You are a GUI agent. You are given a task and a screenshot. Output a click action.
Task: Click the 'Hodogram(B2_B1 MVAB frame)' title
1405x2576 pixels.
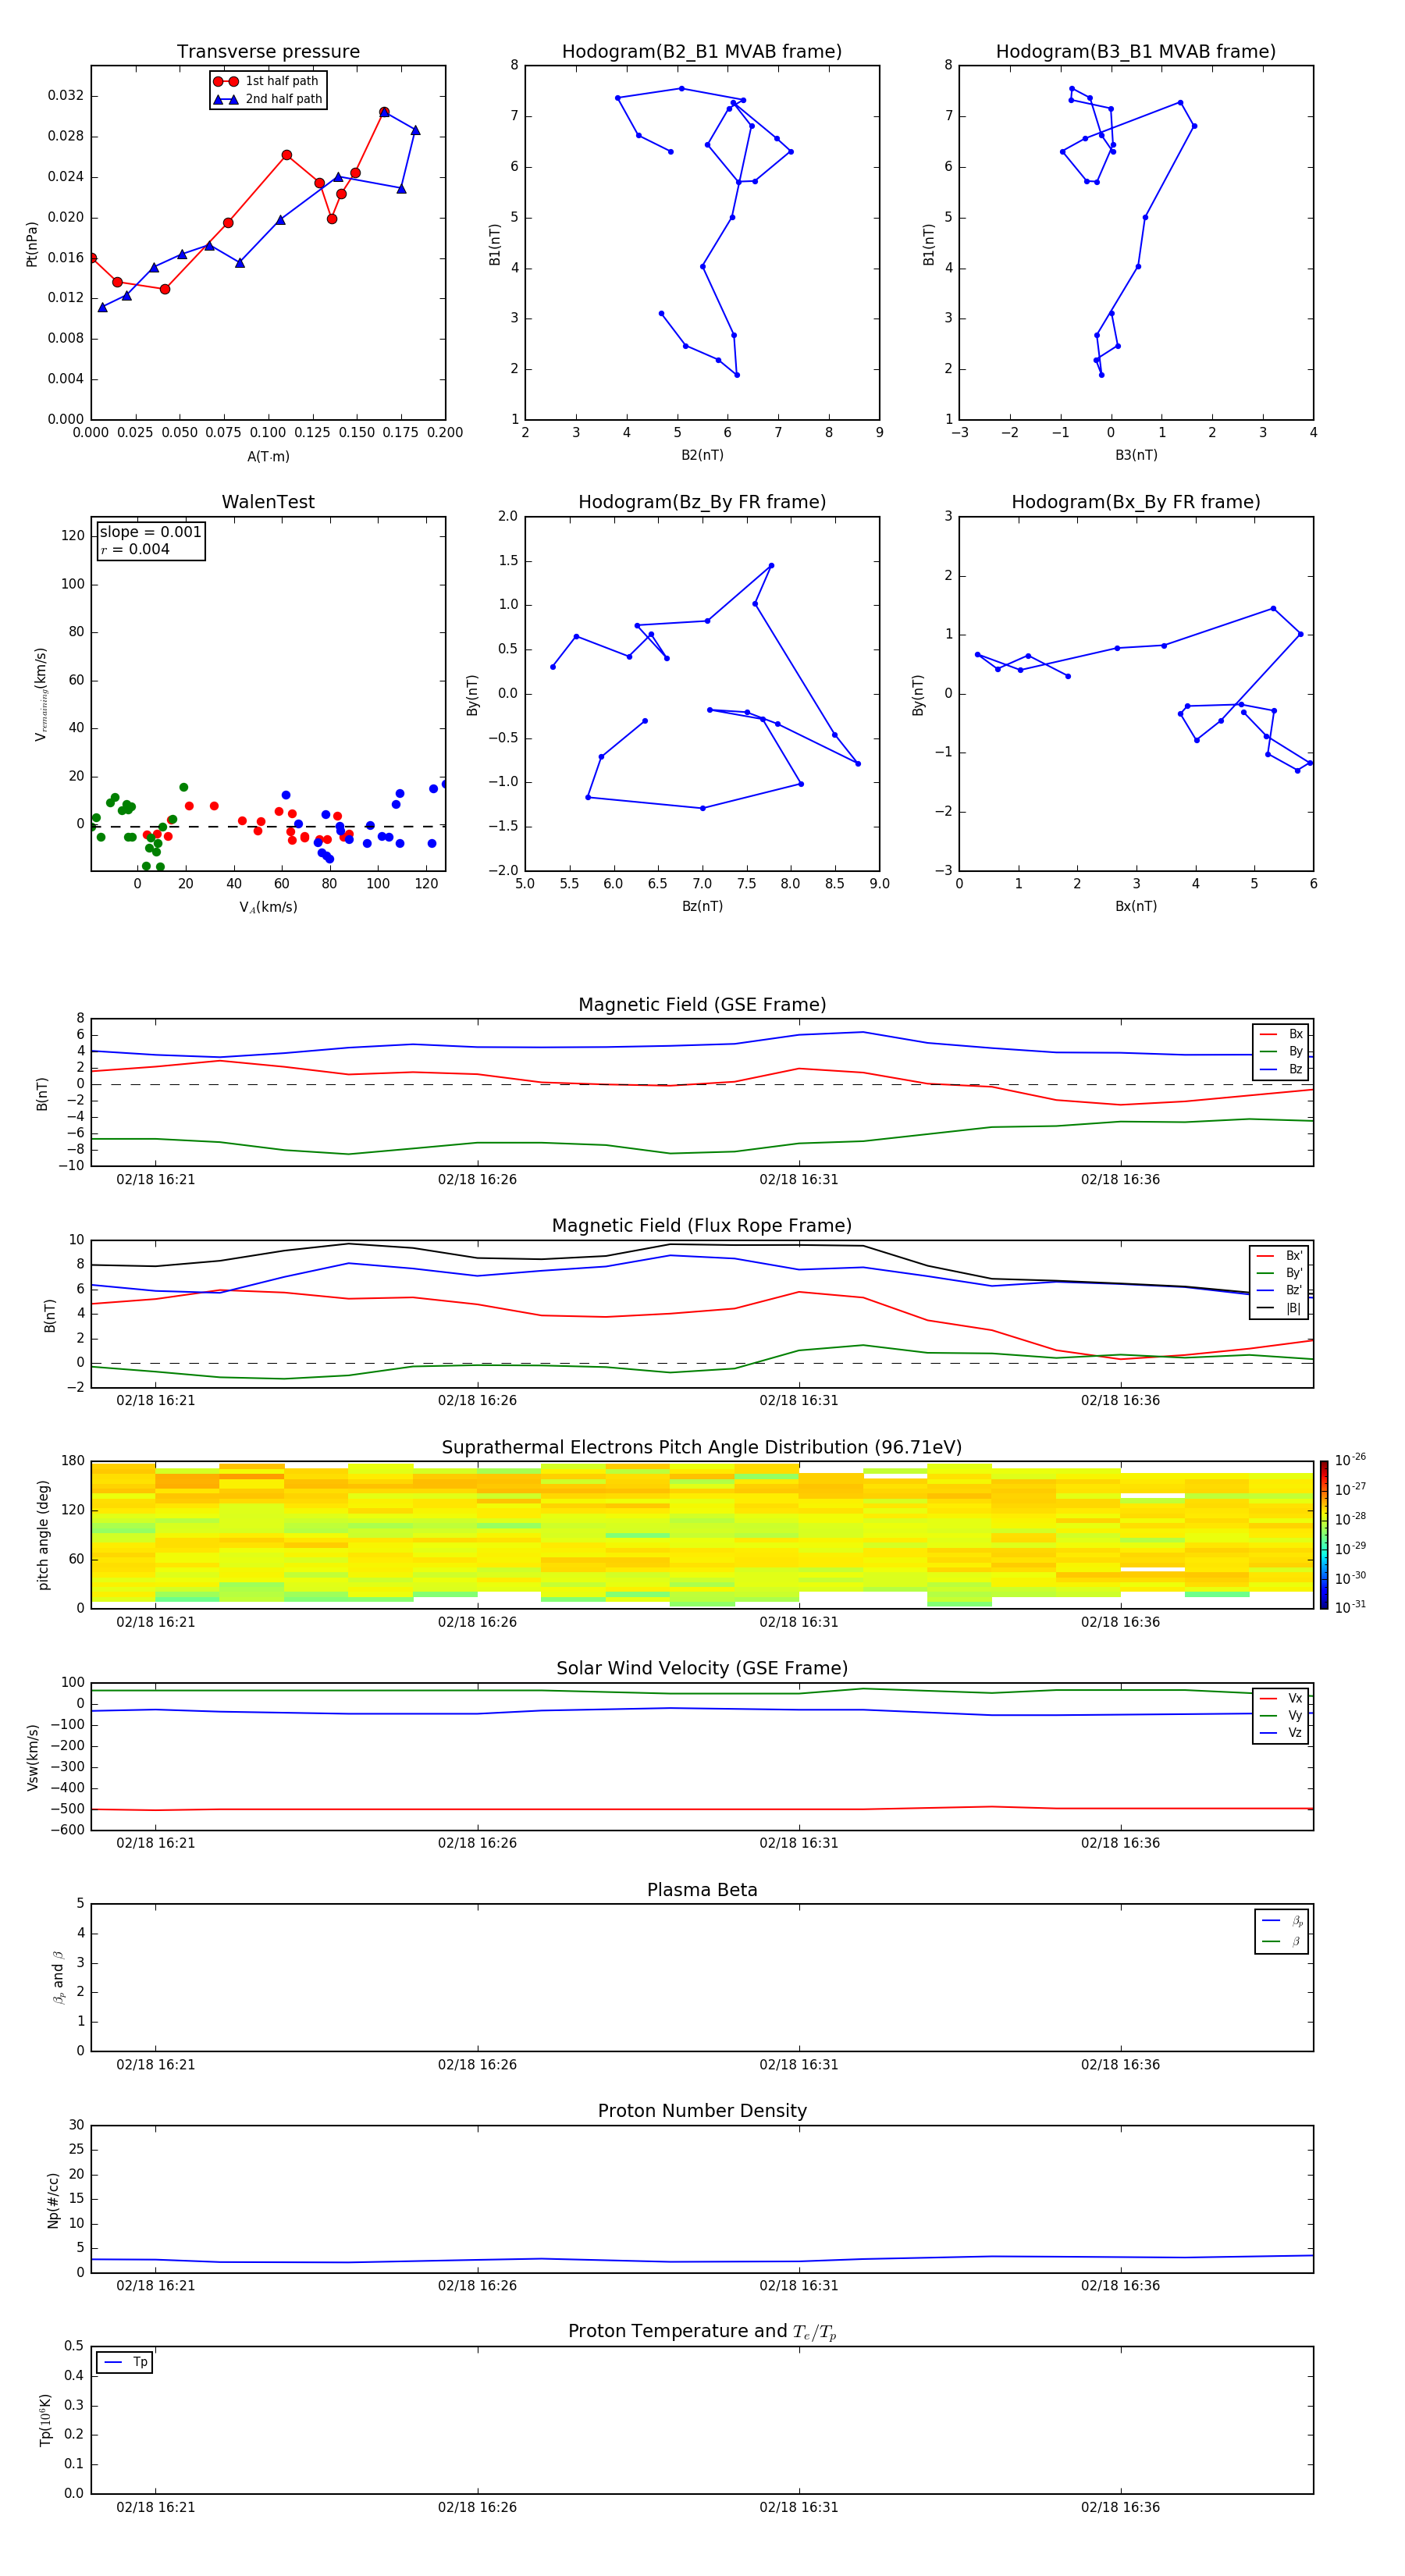[702, 51]
